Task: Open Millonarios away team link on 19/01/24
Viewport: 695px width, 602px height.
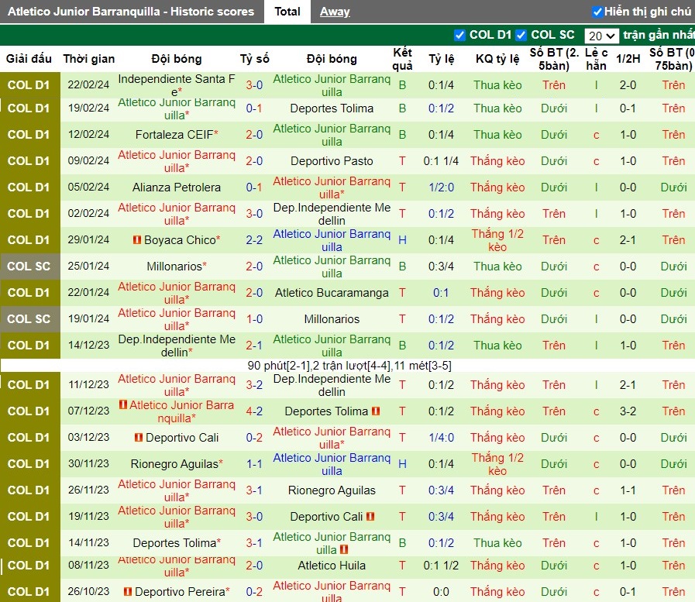Action: [x=332, y=318]
